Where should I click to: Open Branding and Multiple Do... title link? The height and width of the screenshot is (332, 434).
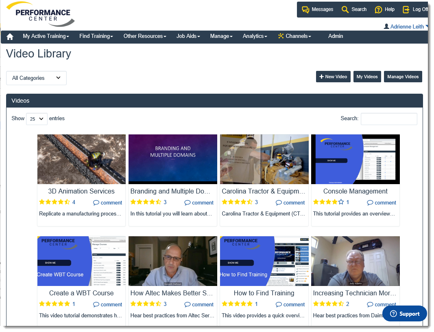[170, 191]
